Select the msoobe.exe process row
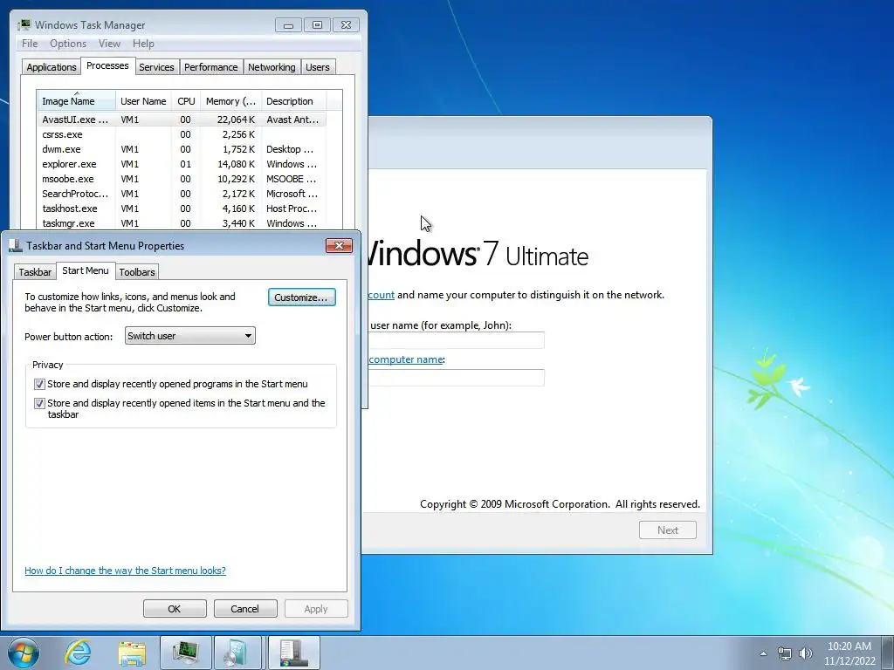 [x=182, y=179]
